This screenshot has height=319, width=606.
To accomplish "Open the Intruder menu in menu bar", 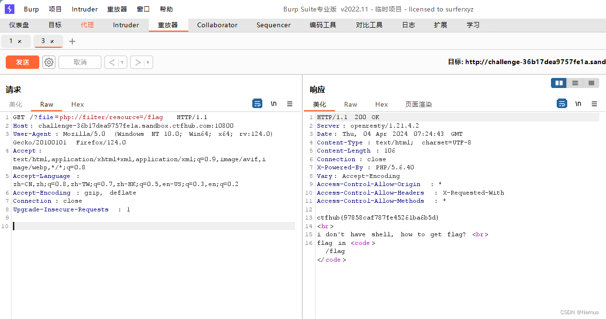I will [85, 9].
